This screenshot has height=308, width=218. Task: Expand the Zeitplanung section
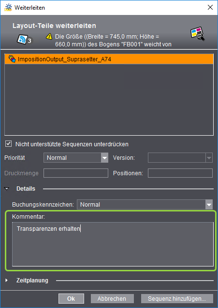[6, 280]
